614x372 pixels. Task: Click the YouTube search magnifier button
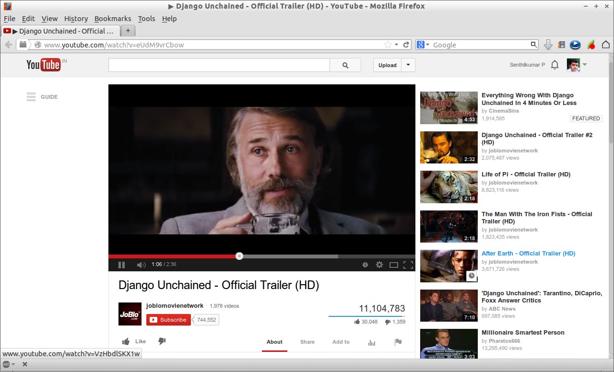point(345,65)
